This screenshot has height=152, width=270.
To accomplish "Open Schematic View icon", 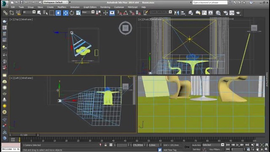I will pos(211,13).
